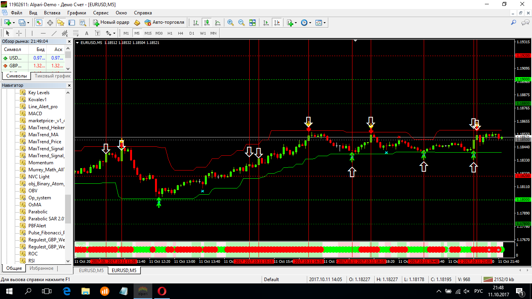This screenshot has height=299, width=532.
Task: Select the trendline drawing tool
Action: tap(54, 33)
